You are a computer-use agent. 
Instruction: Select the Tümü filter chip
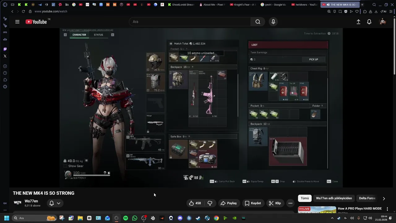305,198
